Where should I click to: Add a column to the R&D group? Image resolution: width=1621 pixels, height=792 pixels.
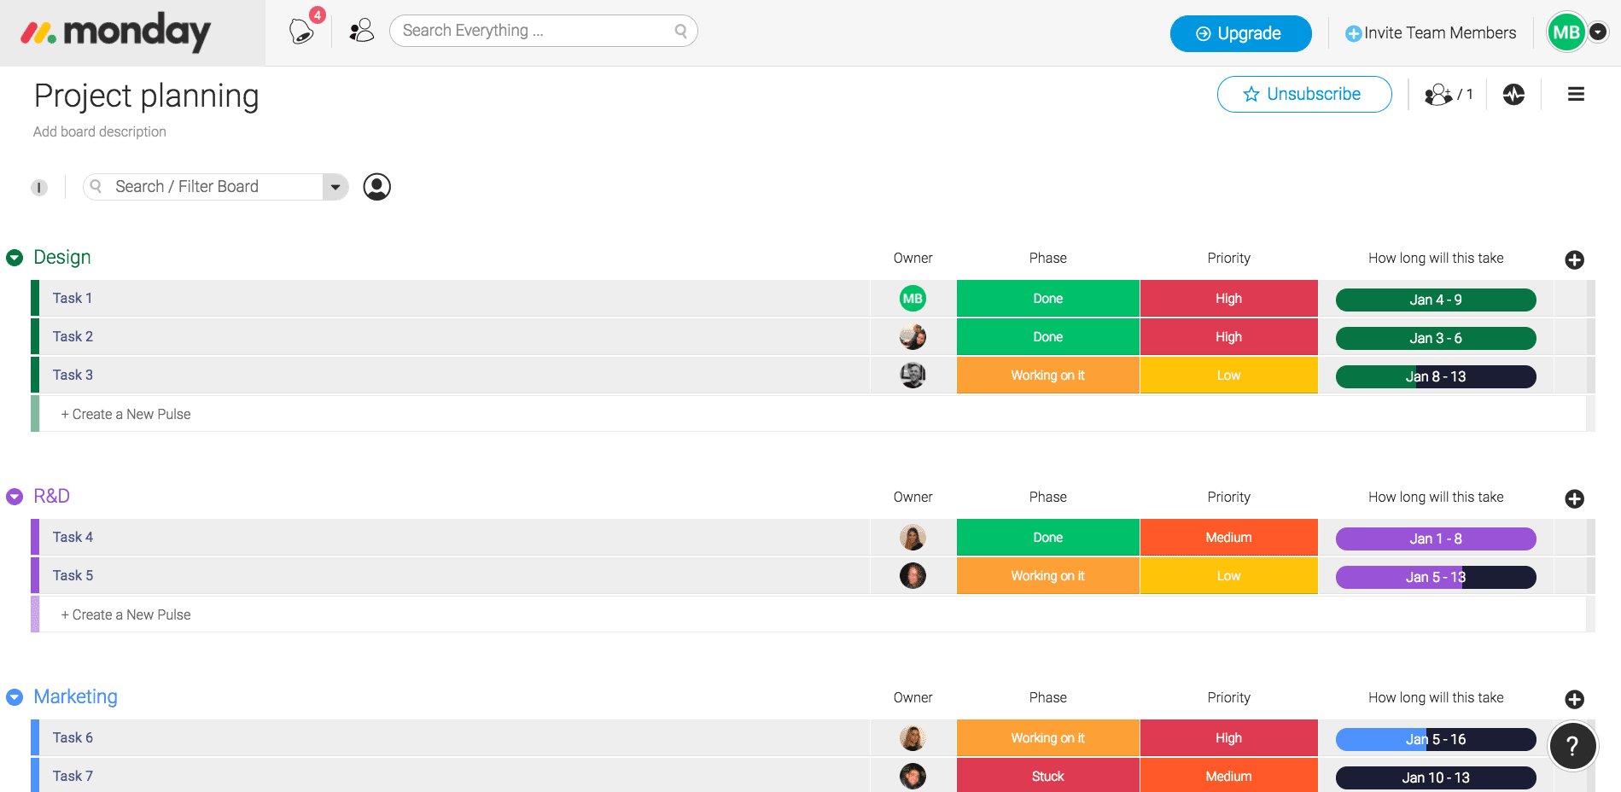pos(1574,499)
